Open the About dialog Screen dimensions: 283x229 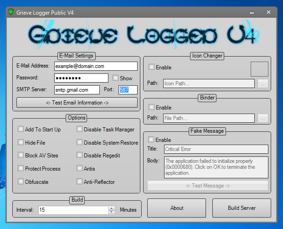[176, 208]
